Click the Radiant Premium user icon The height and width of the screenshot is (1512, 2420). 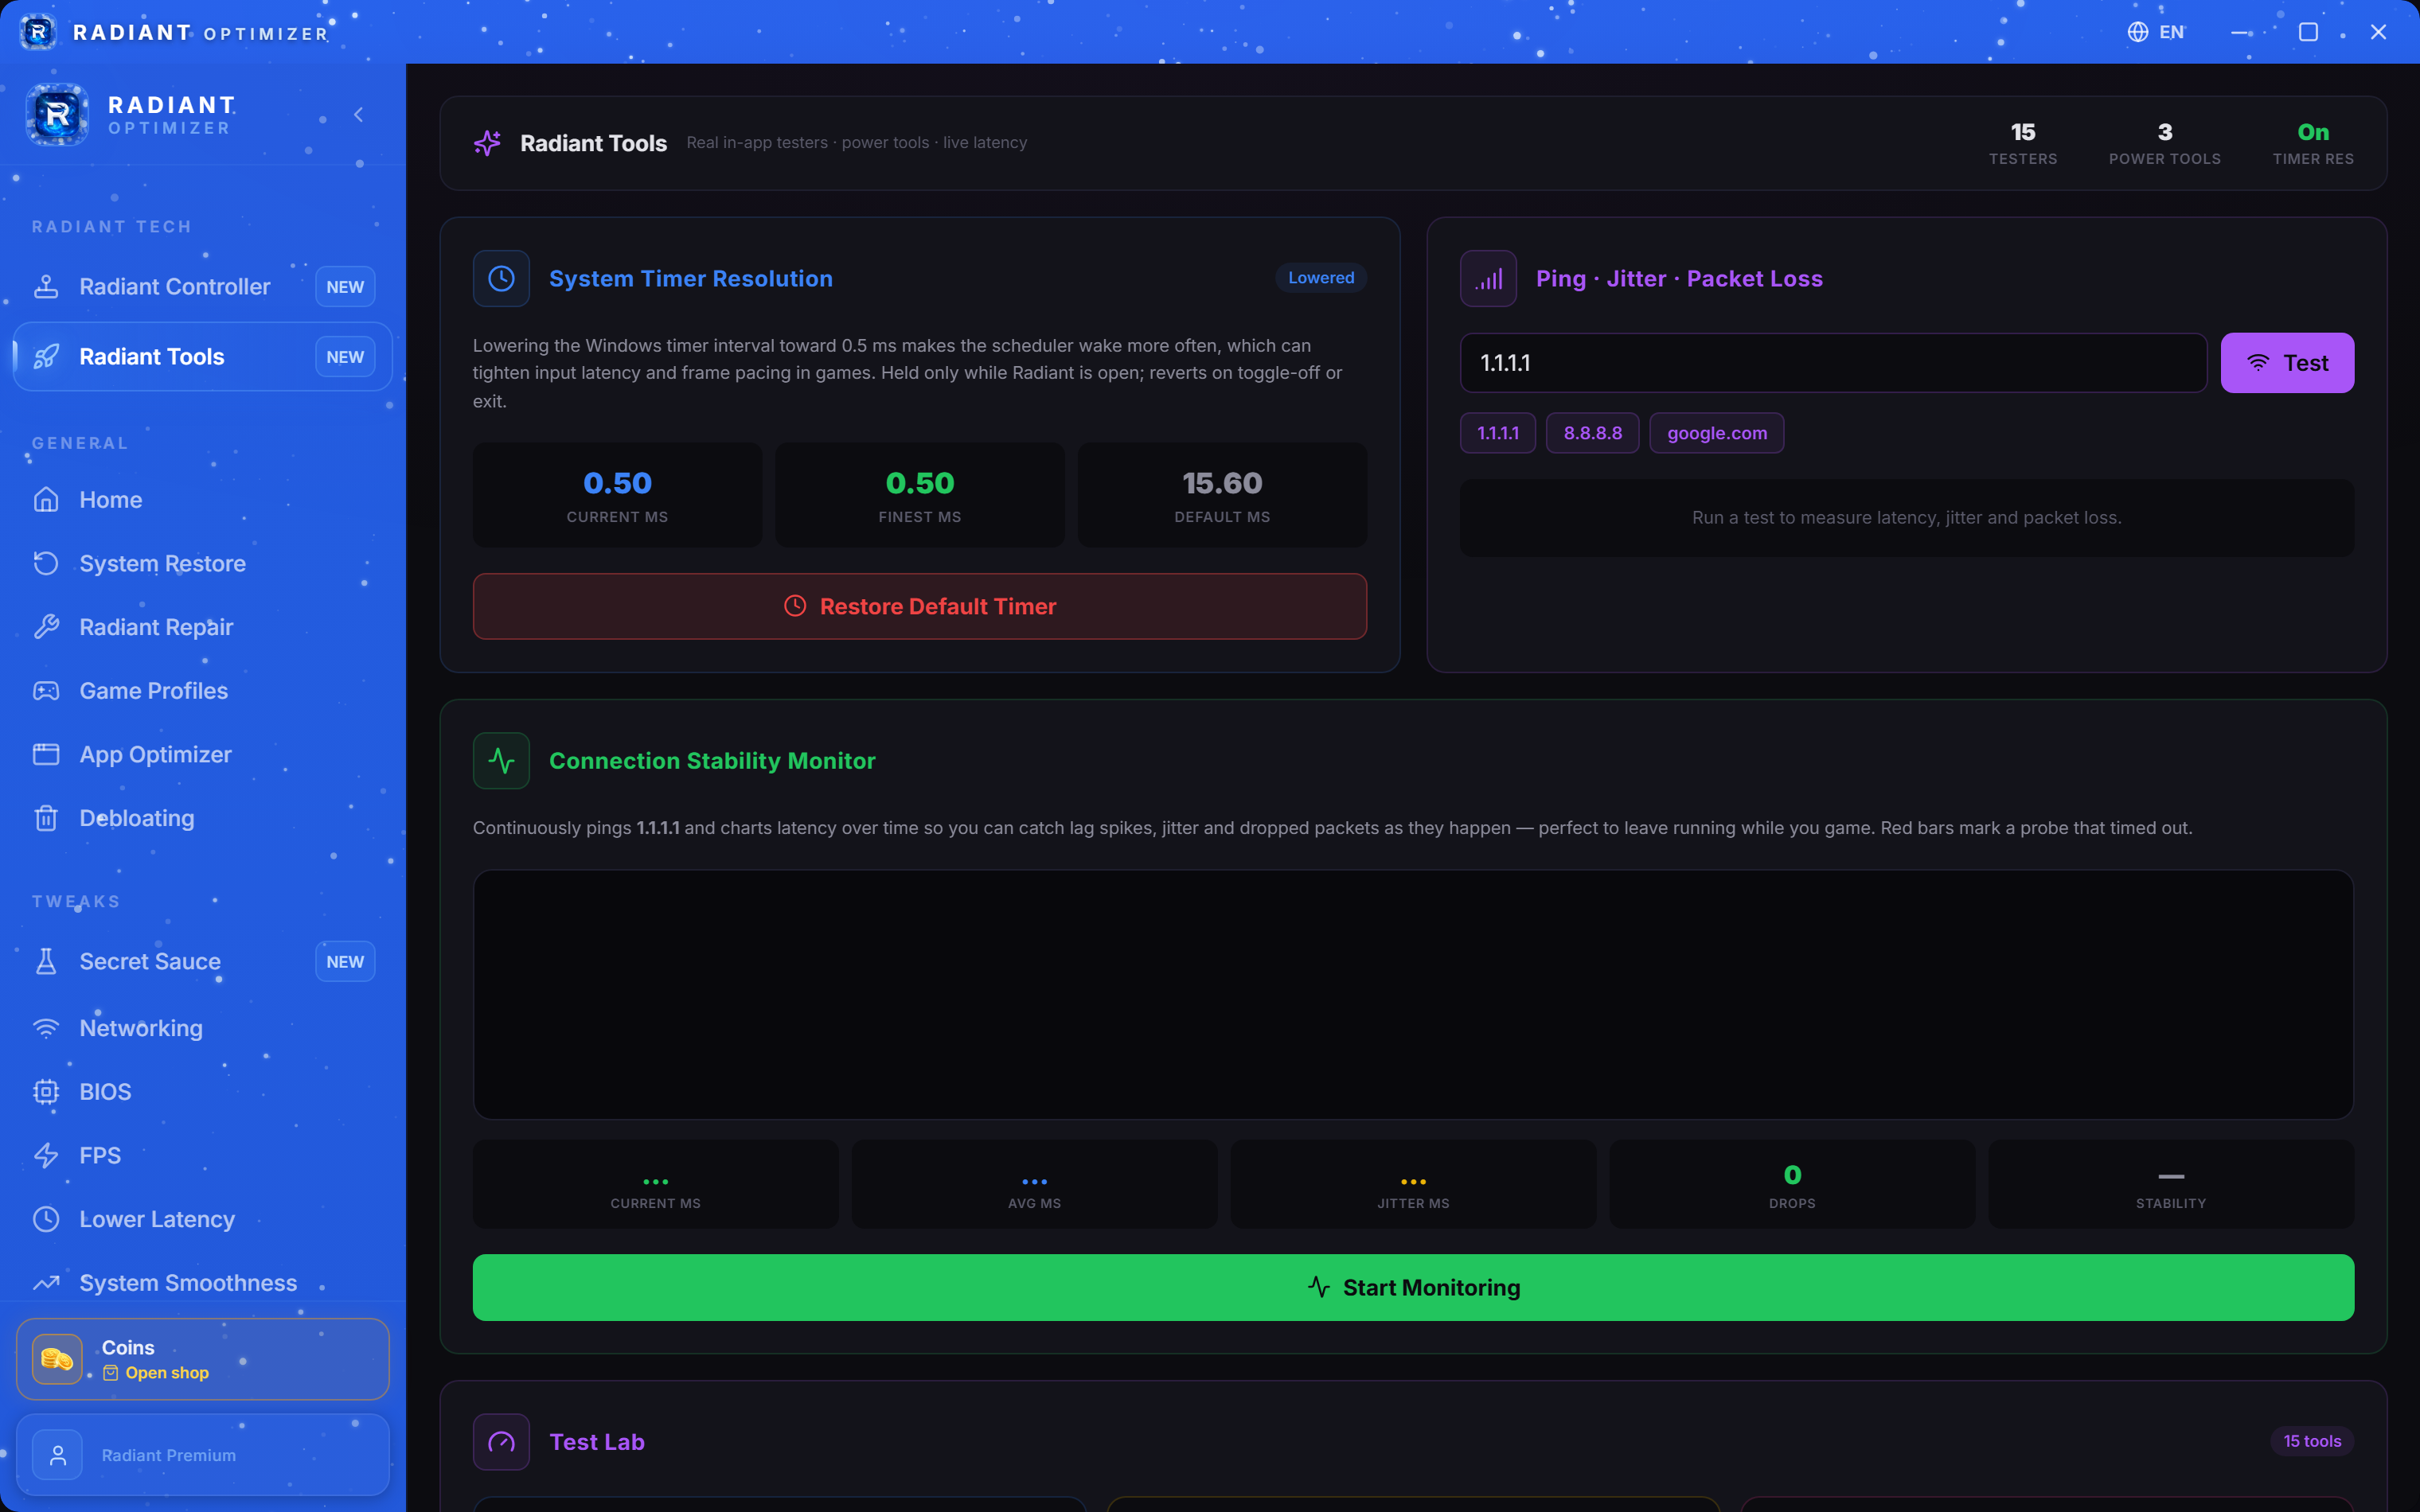pos(57,1455)
